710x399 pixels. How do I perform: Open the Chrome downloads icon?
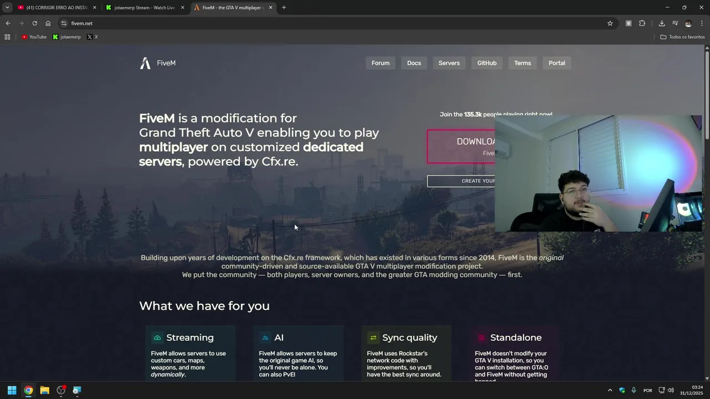[x=662, y=23]
